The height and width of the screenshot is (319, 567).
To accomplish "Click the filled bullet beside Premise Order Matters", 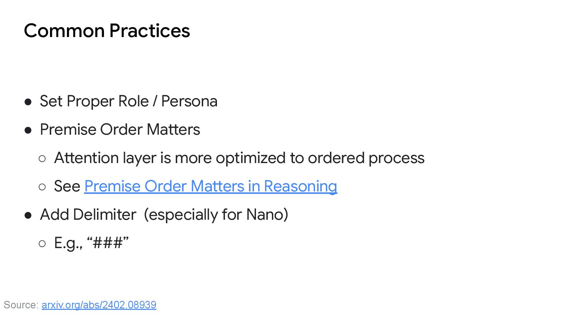I will point(28,130).
